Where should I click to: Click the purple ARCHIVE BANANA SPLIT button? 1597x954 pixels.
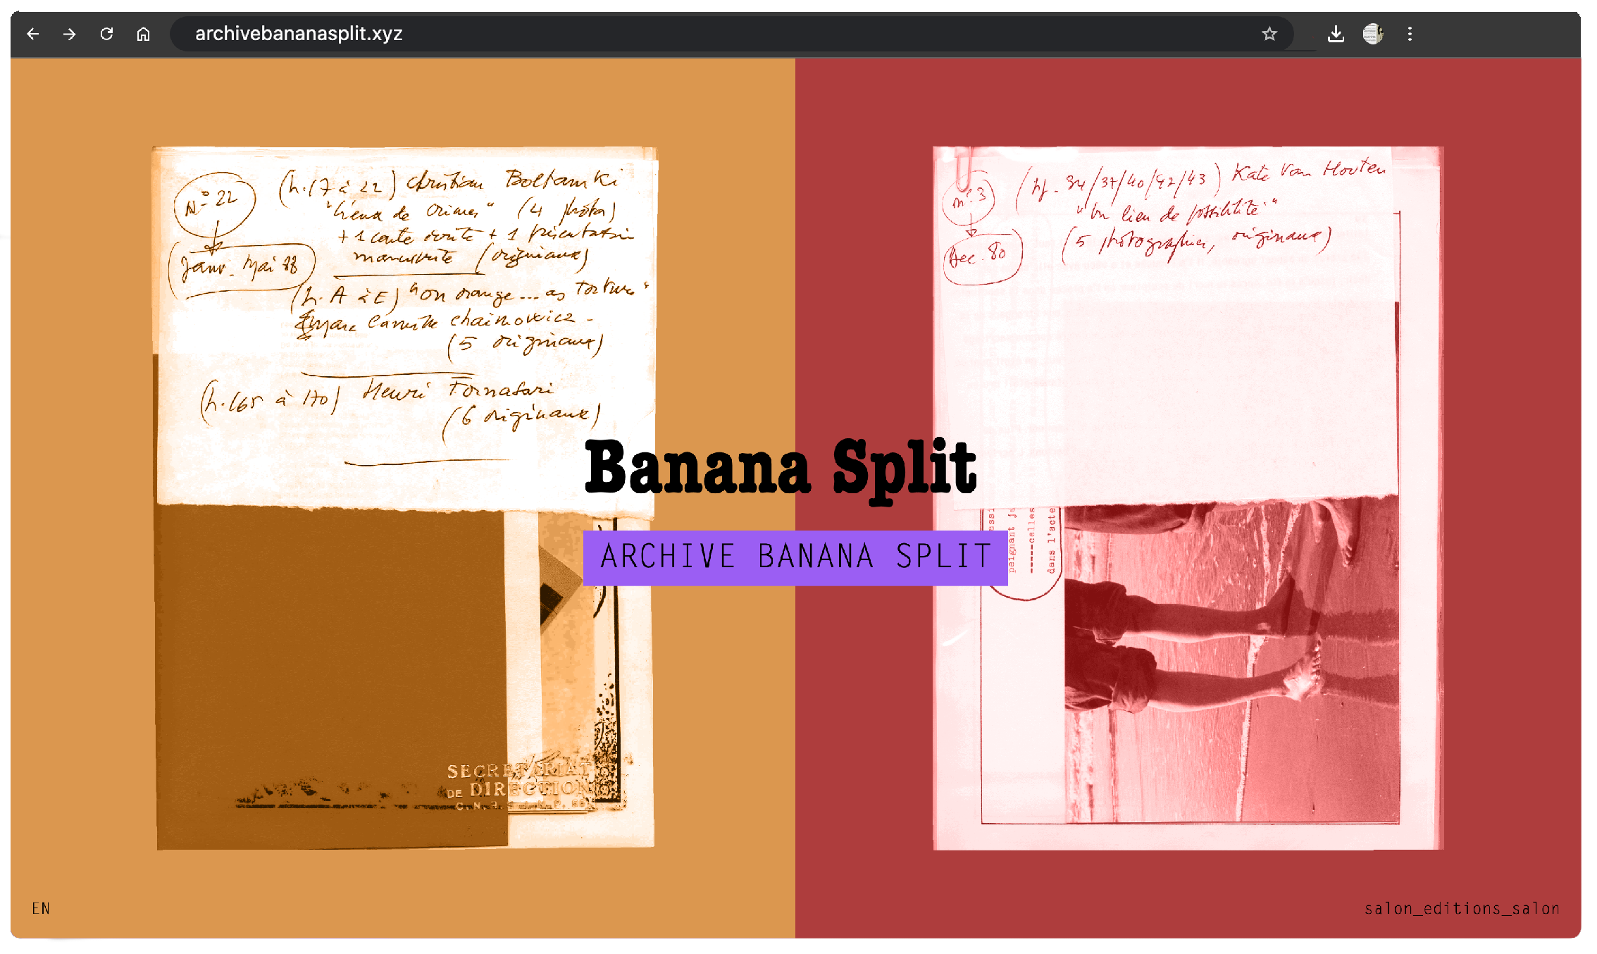pyautogui.click(x=795, y=557)
